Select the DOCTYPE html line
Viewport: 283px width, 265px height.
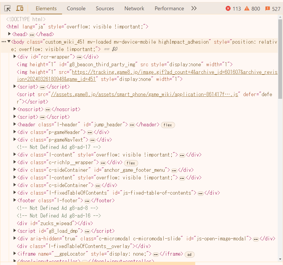click(x=26, y=19)
